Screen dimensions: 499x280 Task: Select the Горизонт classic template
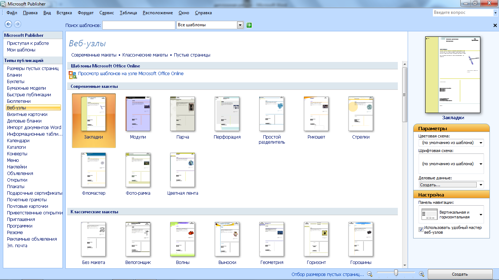tap(316, 239)
